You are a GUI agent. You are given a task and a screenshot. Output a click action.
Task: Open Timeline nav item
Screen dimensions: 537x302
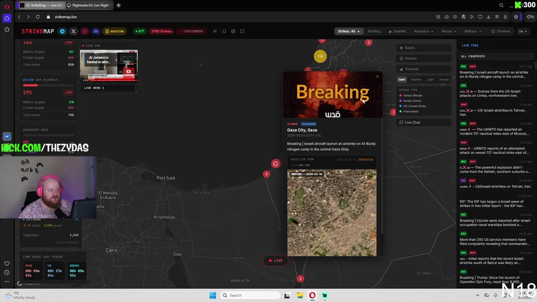pos(501,31)
